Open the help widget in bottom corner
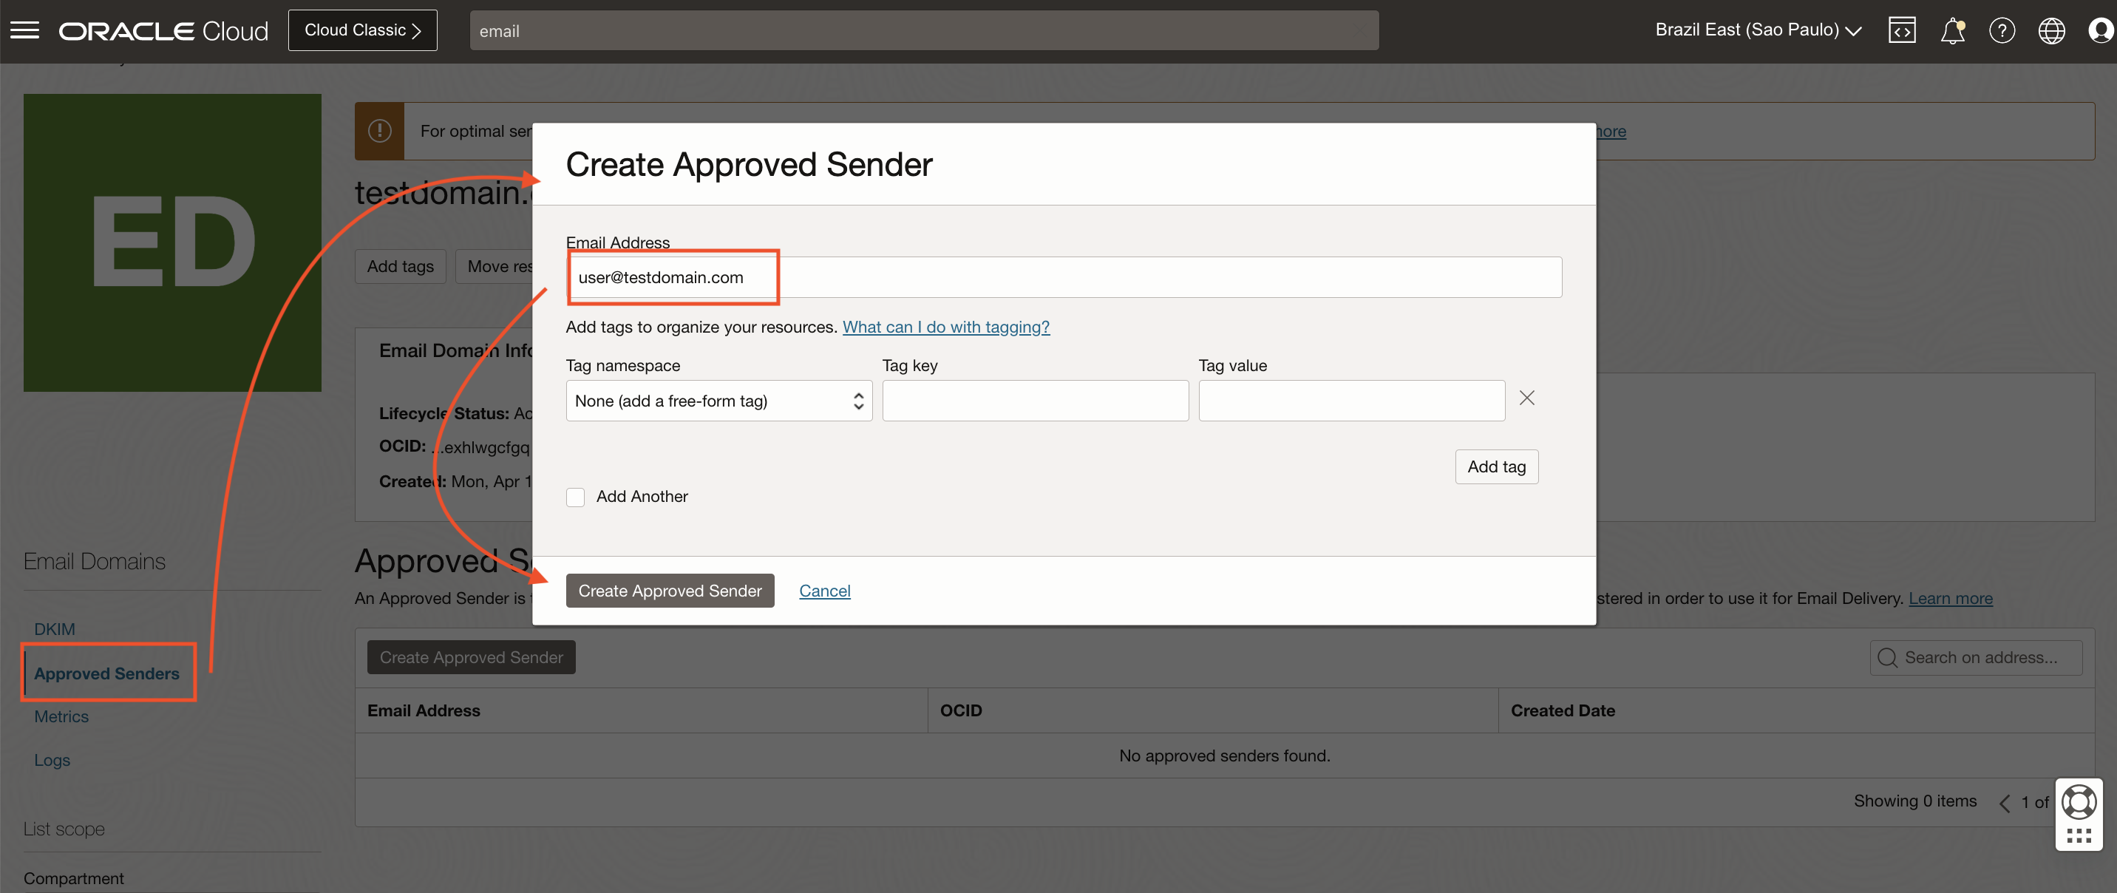 pos(2079,803)
